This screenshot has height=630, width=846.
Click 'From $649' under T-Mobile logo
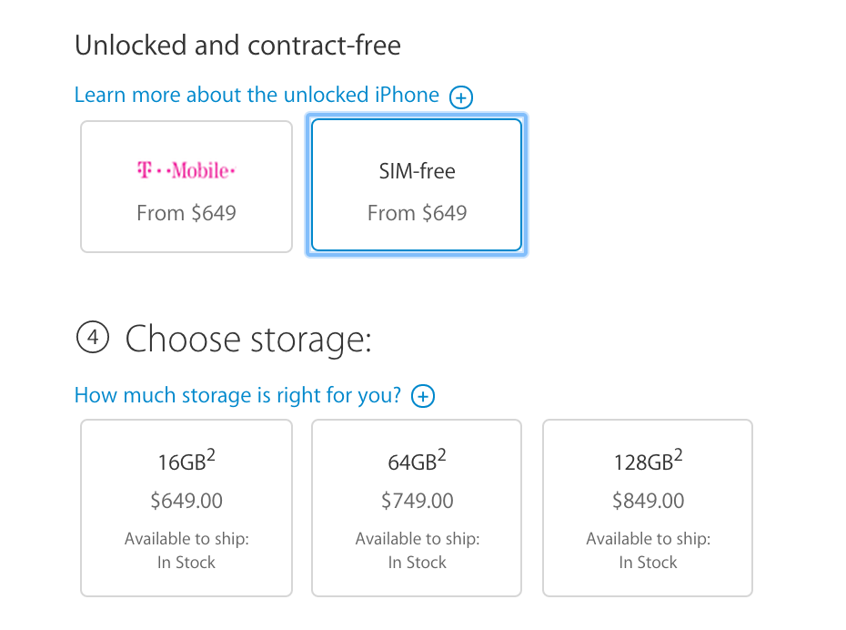pos(186,213)
